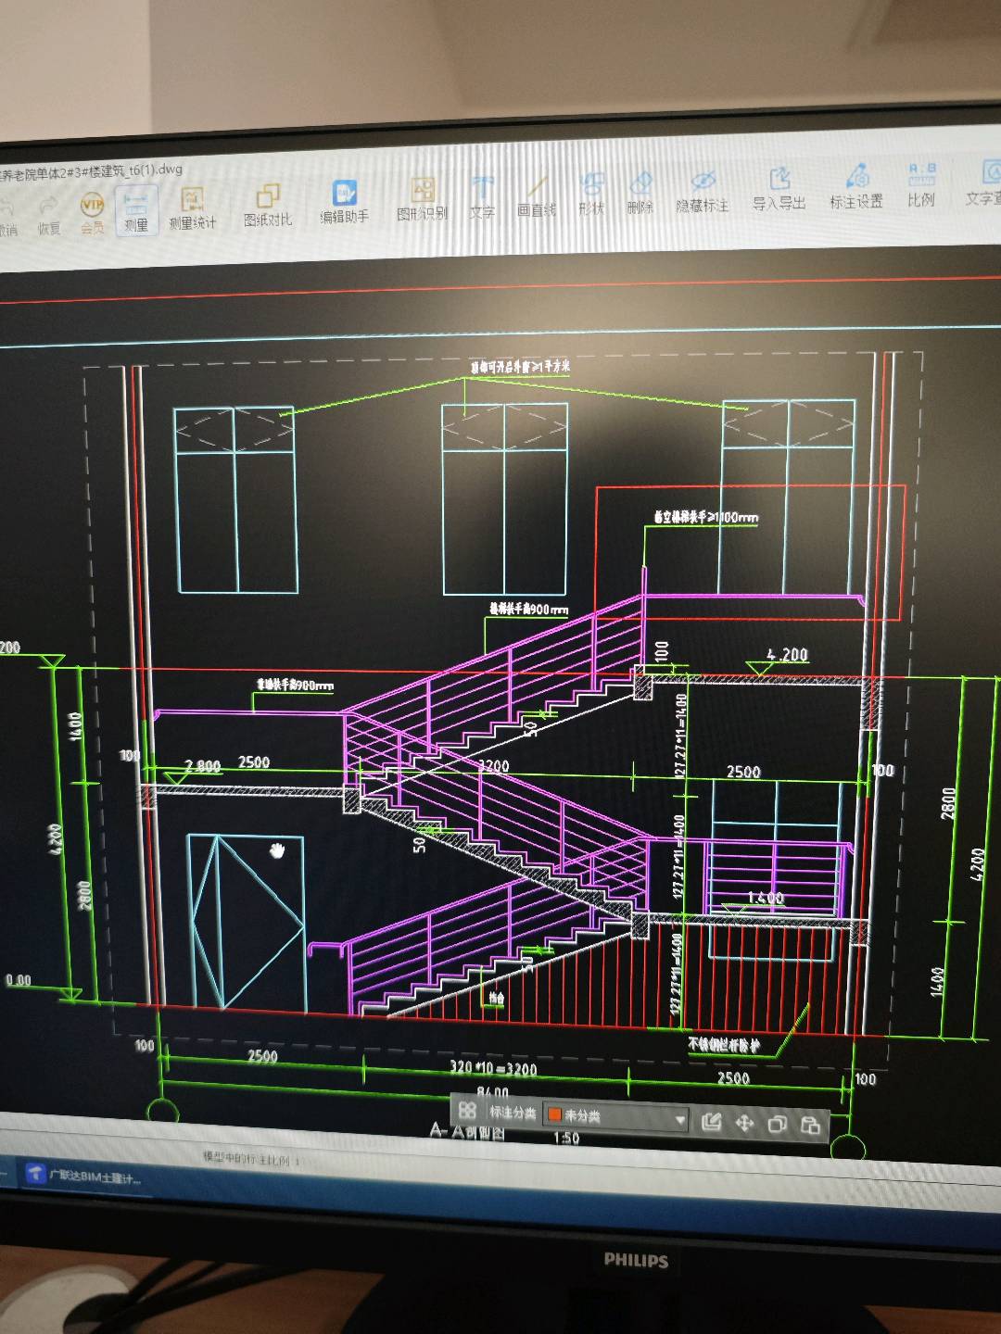Launch the 编辑助手 edit assistant

click(x=345, y=202)
